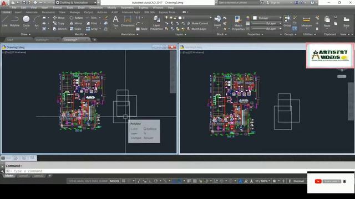Screen dimensions: 355x199
Task: Expand the Annotation panel
Action: [129, 34]
